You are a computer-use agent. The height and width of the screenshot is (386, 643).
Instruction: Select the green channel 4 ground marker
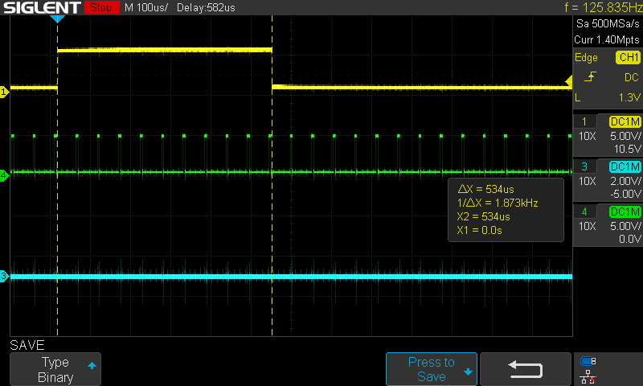[x=4, y=175]
